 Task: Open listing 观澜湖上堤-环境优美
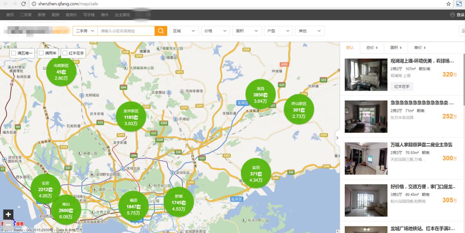(422, 61)
